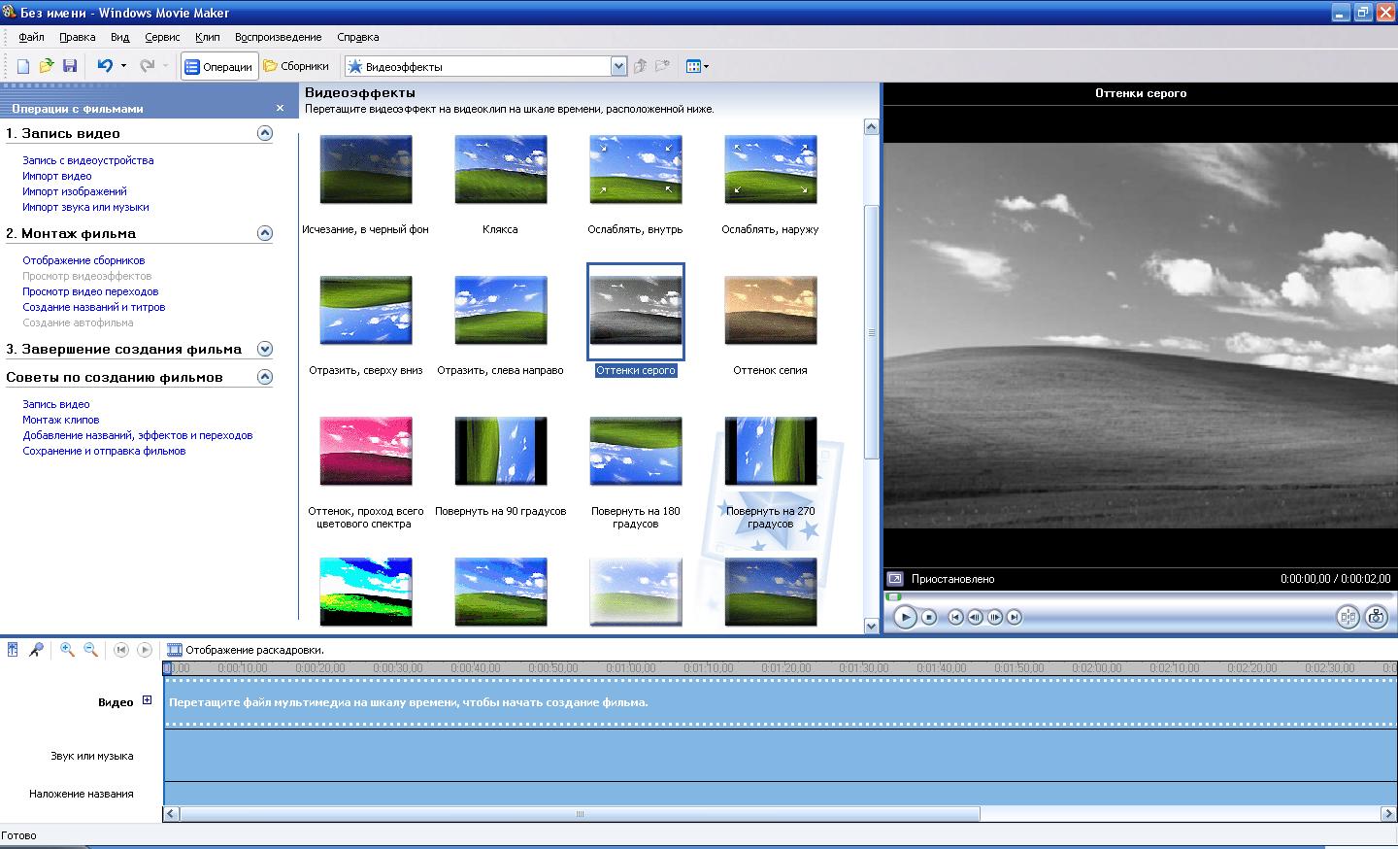This screenshot has height=849, width=1398.
Task: Select the 'Повернуть на 90 градусов' effect thumbnail
Action: 501,452
